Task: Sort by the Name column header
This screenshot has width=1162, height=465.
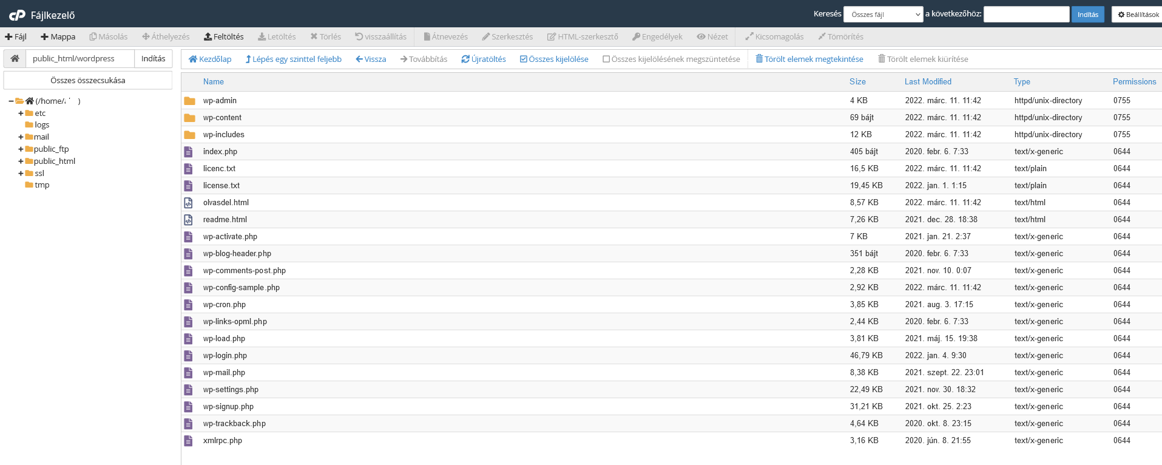Action: point(214,81)
